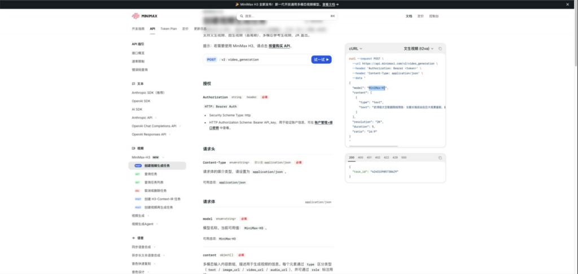The width and height of the screenshot is (578, 274).
Task: Open 创建 H3-Context-IR 任务 endpoint
Action: tap(163, 199)
